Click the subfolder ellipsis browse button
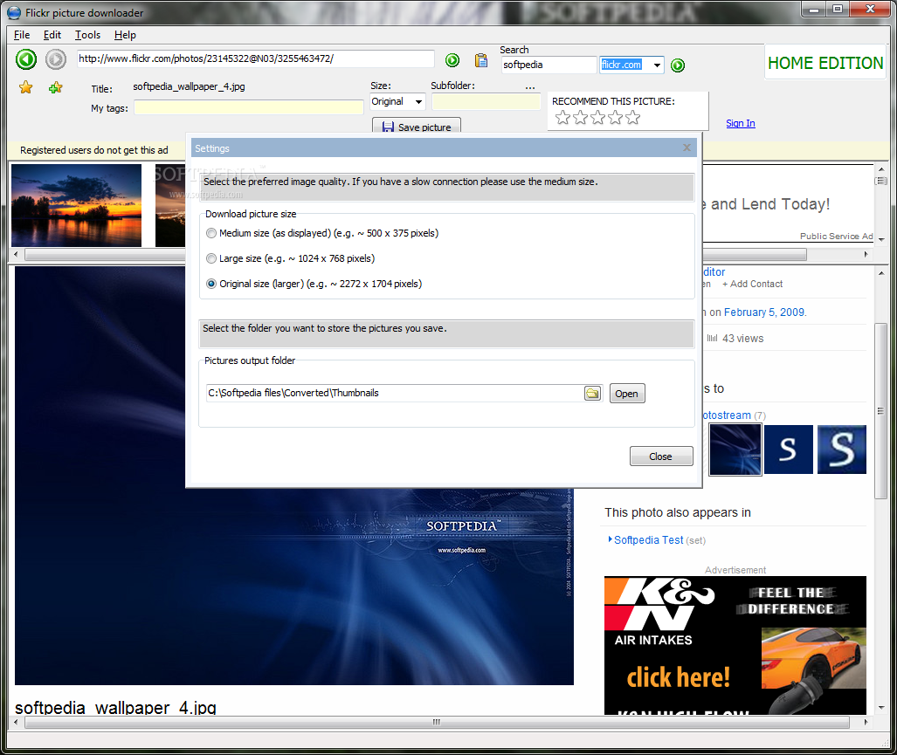The width and height of the screenshot is (897, 755). pyautogui.click(x=530, y=87)
